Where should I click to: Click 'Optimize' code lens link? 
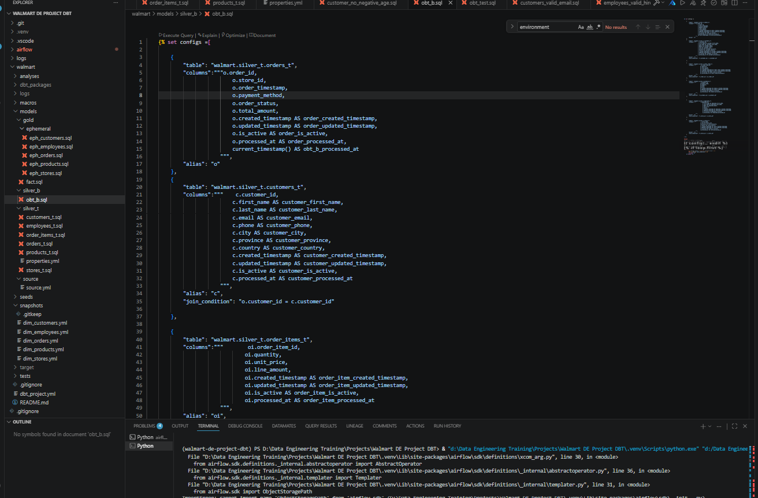click(234, 35)
